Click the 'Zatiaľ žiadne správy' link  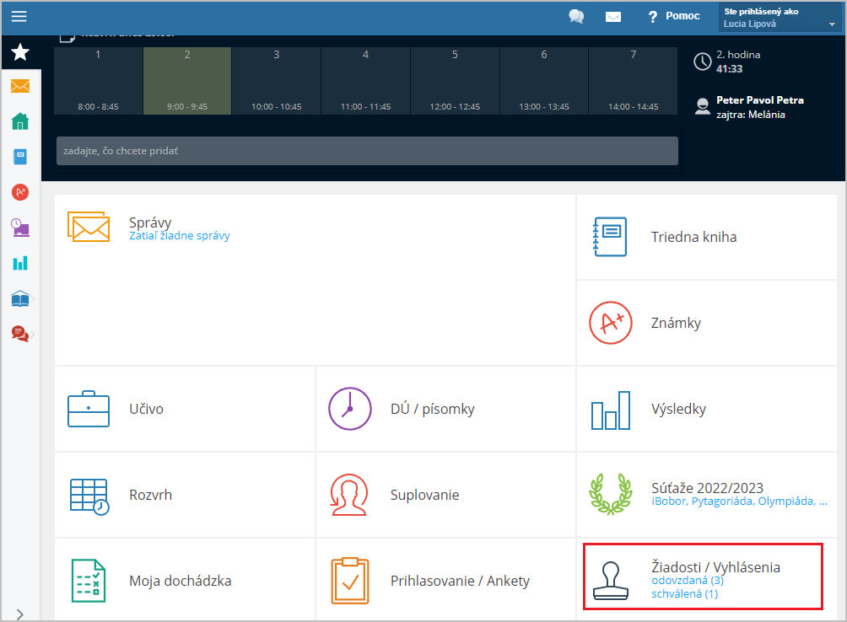click(180, 236)
